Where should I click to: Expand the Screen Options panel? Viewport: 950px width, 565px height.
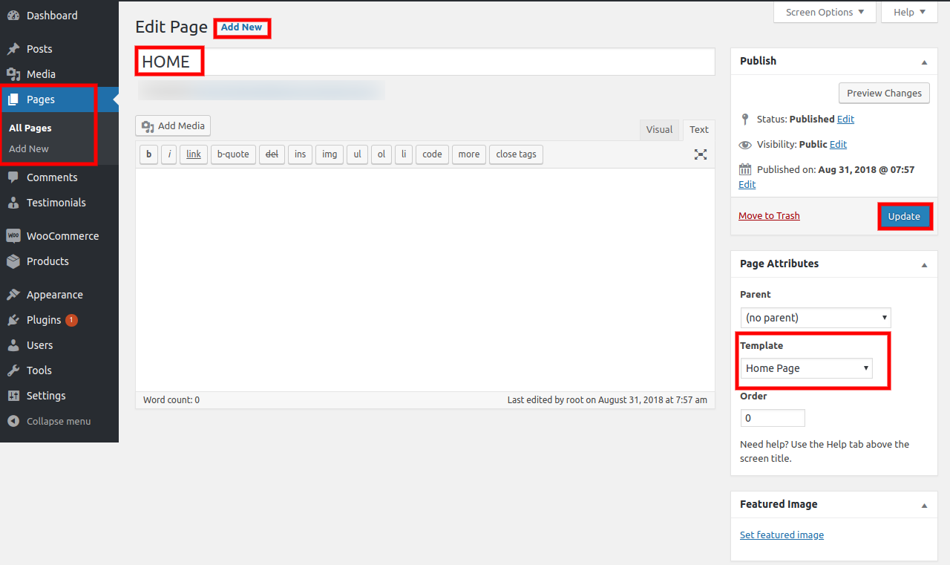pos(825,12)
